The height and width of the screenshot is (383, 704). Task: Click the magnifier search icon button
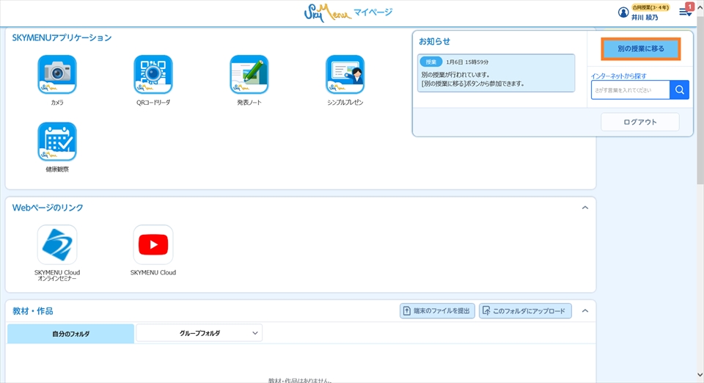click(x=680, y=90)
